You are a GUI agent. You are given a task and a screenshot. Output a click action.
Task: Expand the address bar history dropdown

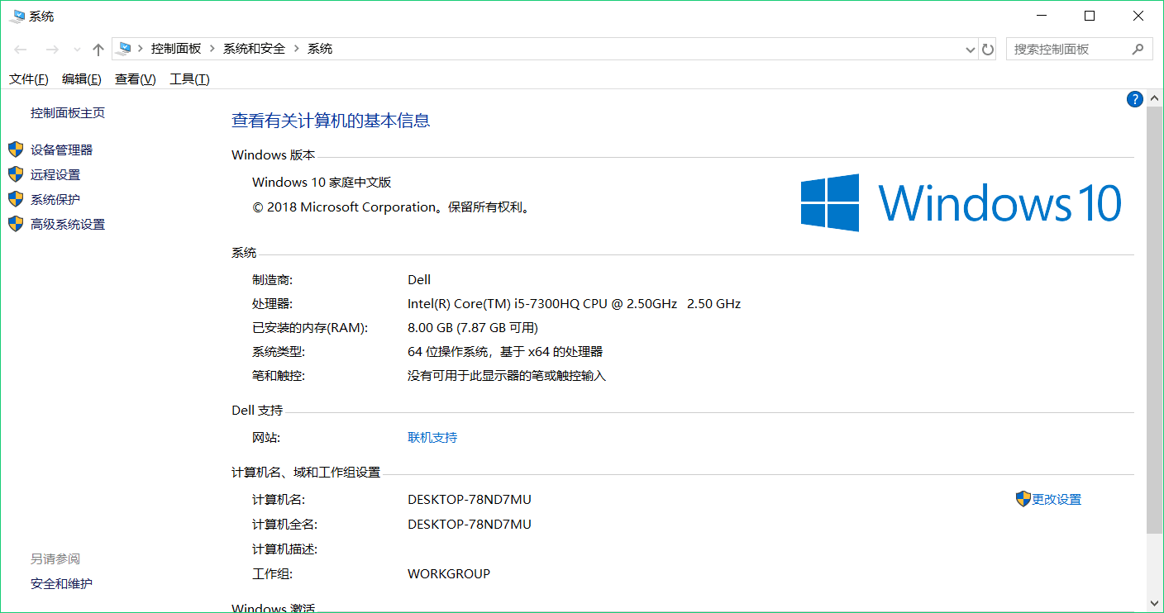pyautogui.click(x=971, y=50)
